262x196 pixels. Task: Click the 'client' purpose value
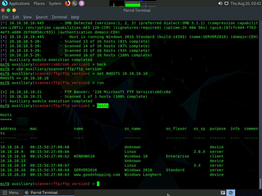coord(216,156)
